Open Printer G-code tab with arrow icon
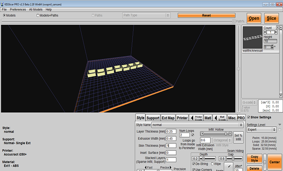283x171 pixels. point(197,118)
